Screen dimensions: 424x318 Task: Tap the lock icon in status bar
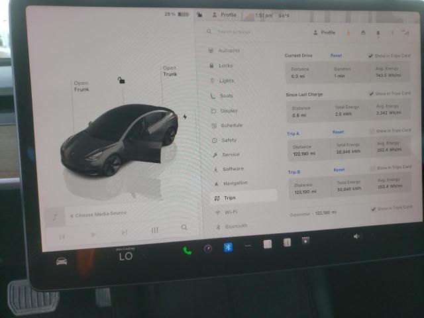[x=199, y=15]
